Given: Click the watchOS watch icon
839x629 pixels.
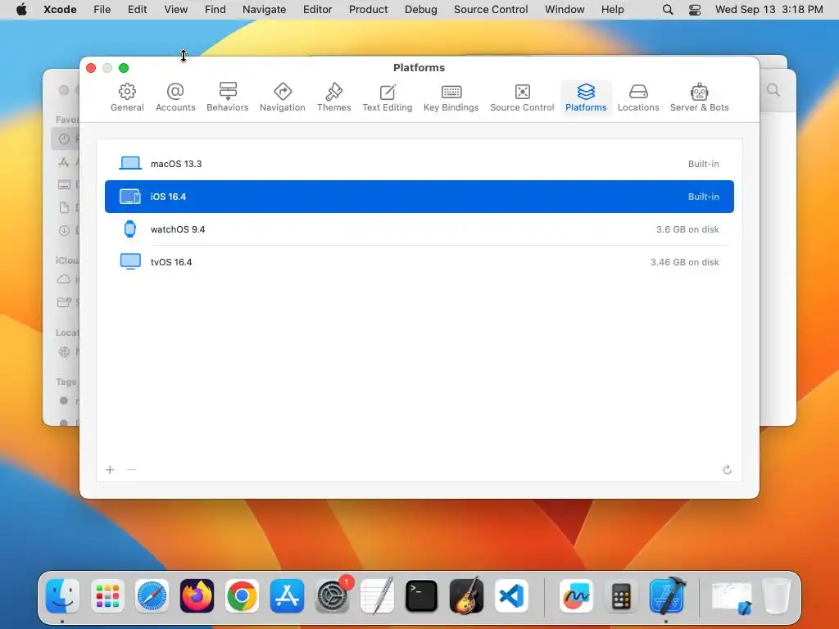Looking at the screenshot, I should pos(130,229).
